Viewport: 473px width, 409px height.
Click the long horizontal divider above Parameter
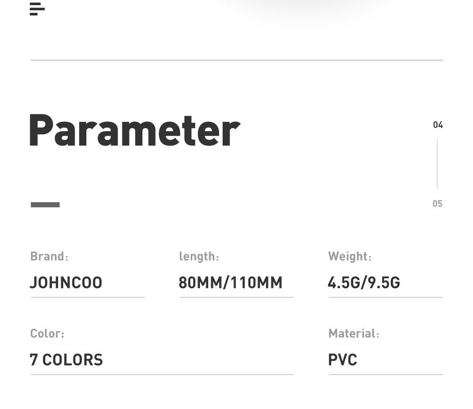(x=237, y=60)
